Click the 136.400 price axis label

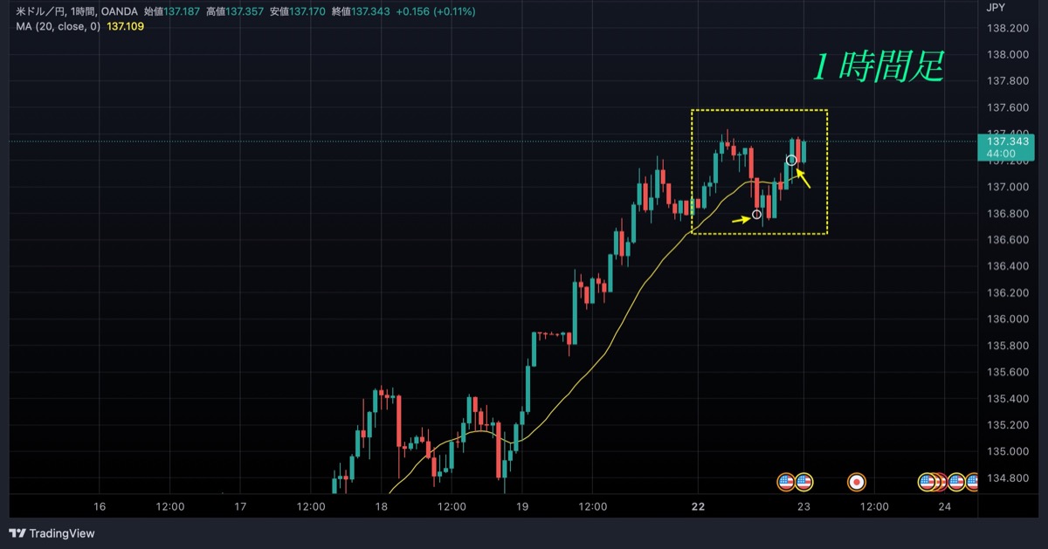point(1006,266)
